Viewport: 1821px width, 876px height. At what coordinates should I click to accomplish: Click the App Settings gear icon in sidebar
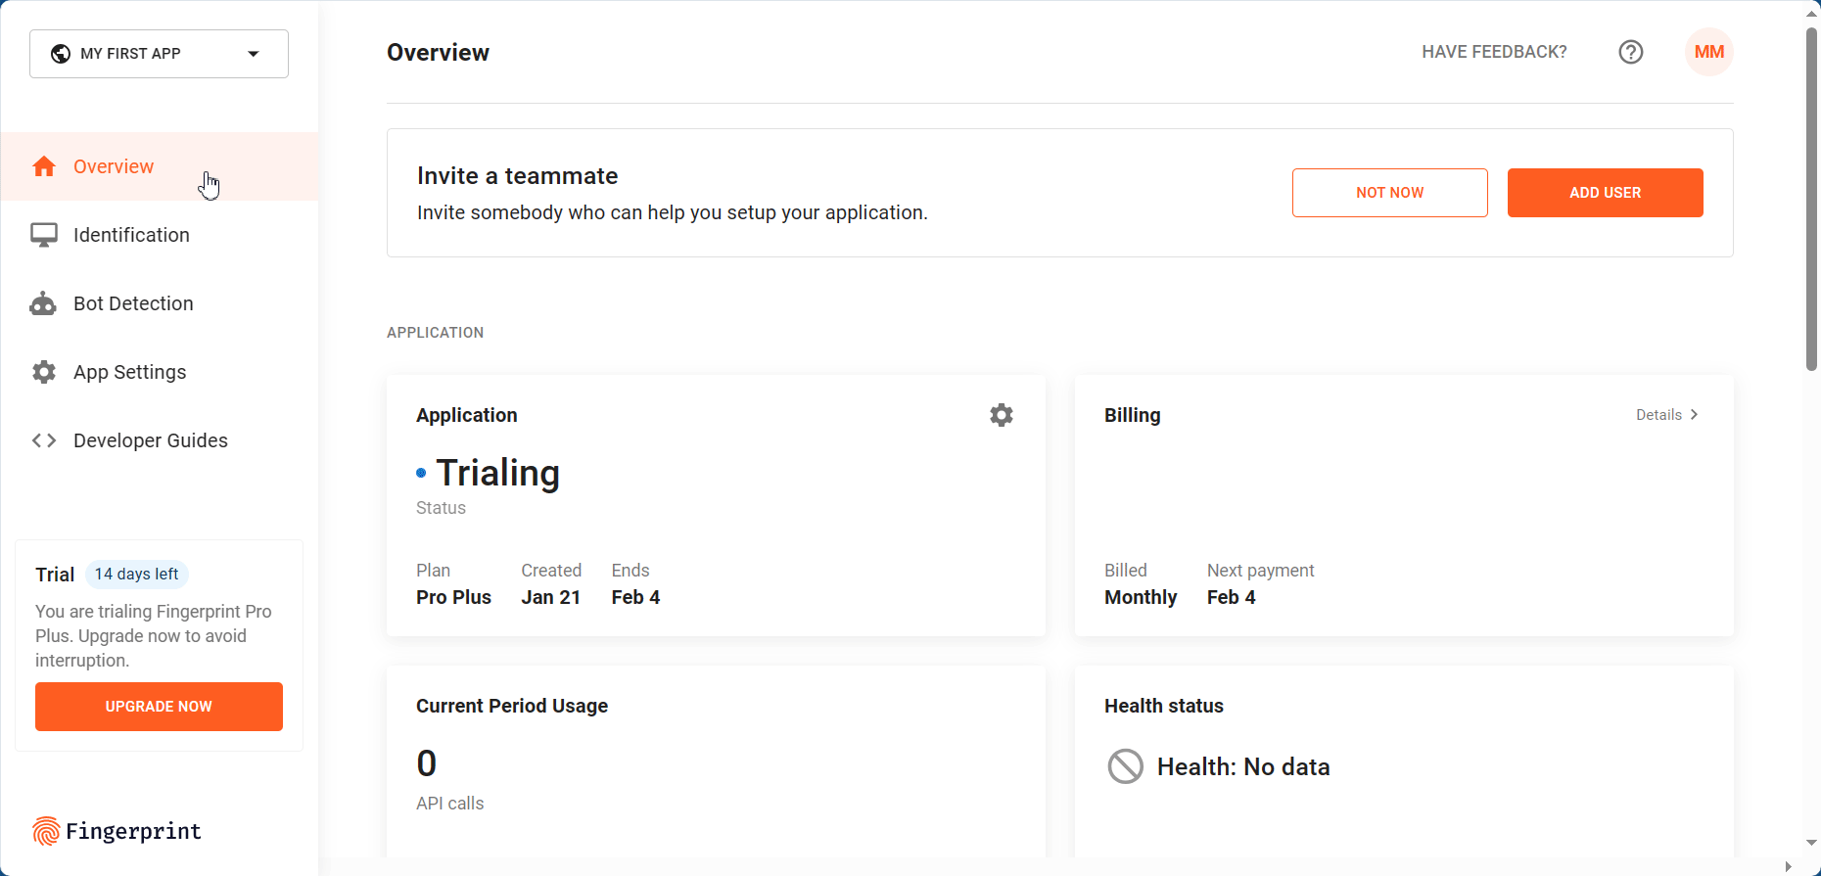(44, 372)
